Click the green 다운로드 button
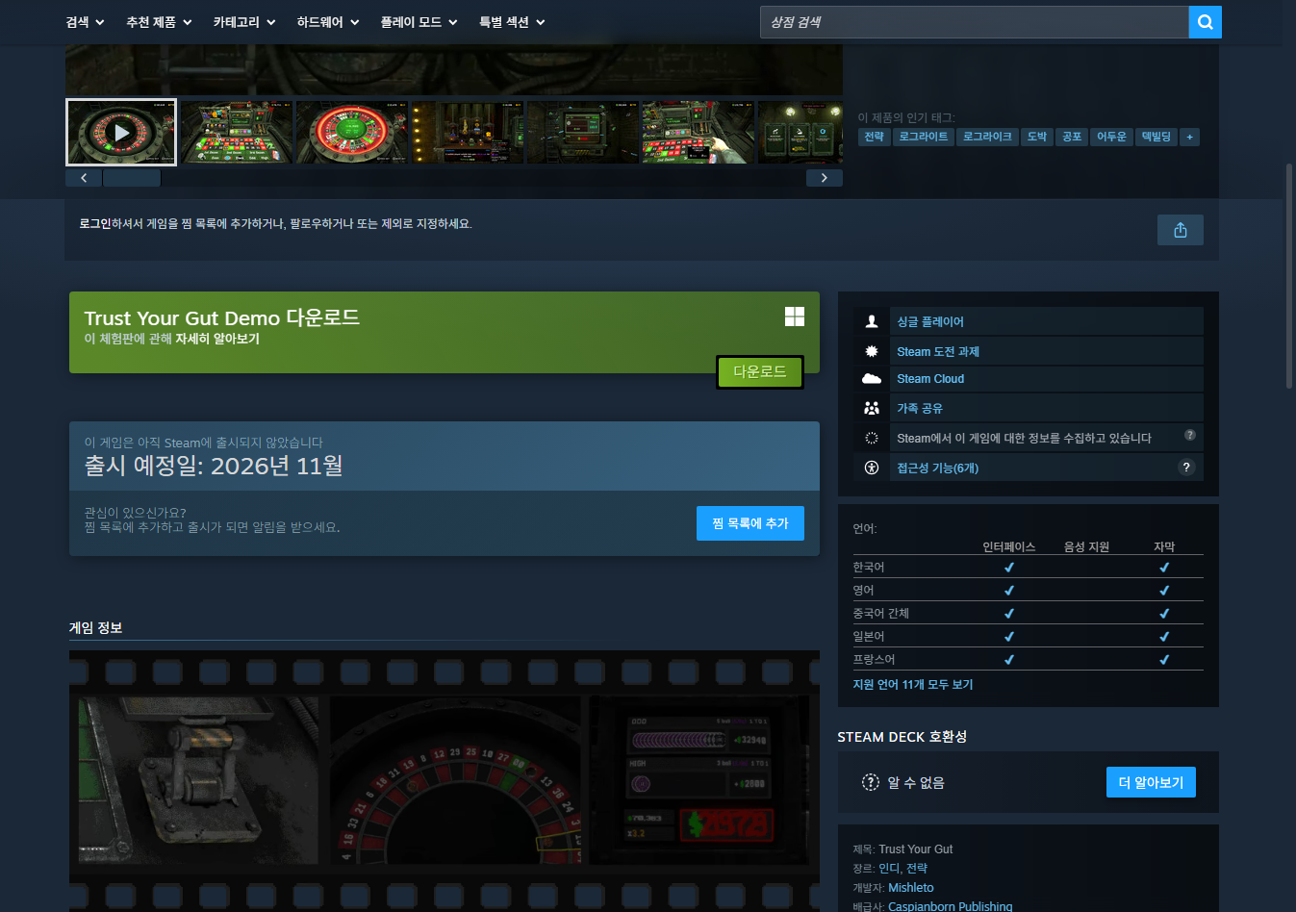 point(760,372)
